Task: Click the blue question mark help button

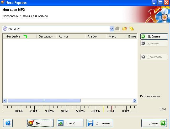Action: click(8, 123)
